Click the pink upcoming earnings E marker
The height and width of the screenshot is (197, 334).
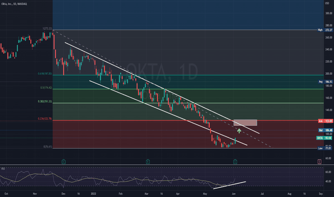pos(319,162)
